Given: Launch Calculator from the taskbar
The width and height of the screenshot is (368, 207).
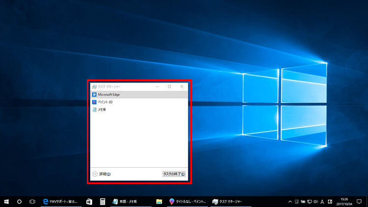Looking at the screenshot, I should point(103,201).
